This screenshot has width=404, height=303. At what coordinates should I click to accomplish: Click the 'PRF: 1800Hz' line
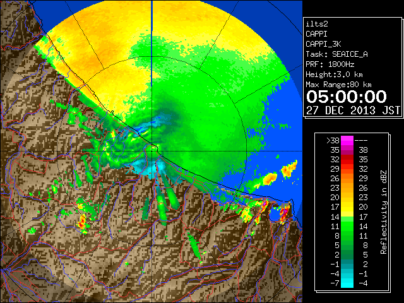click(330, 64)
